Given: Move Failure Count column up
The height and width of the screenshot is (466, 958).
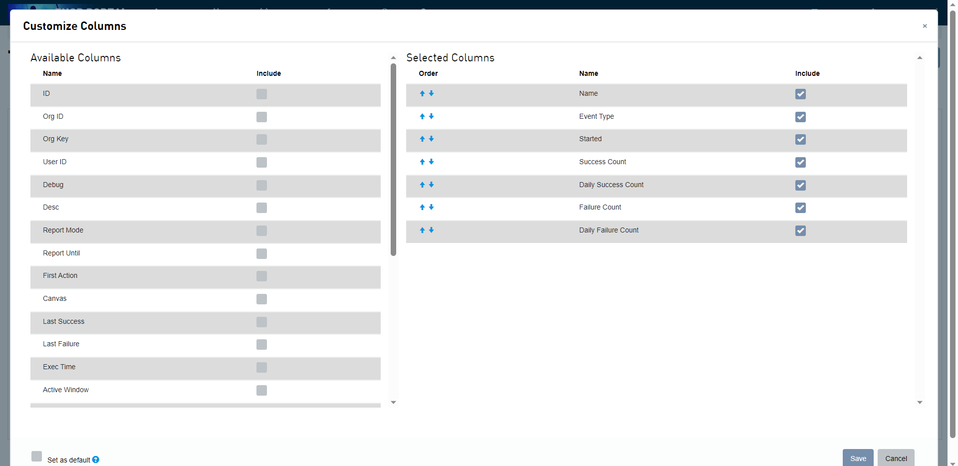Looking at the screenshot, I should click(x=422, y=207).
